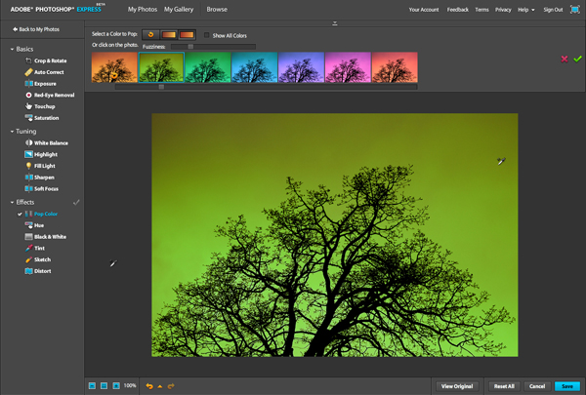Select the Highlight tool
This screenshot has height=395, width=586.
41,154
